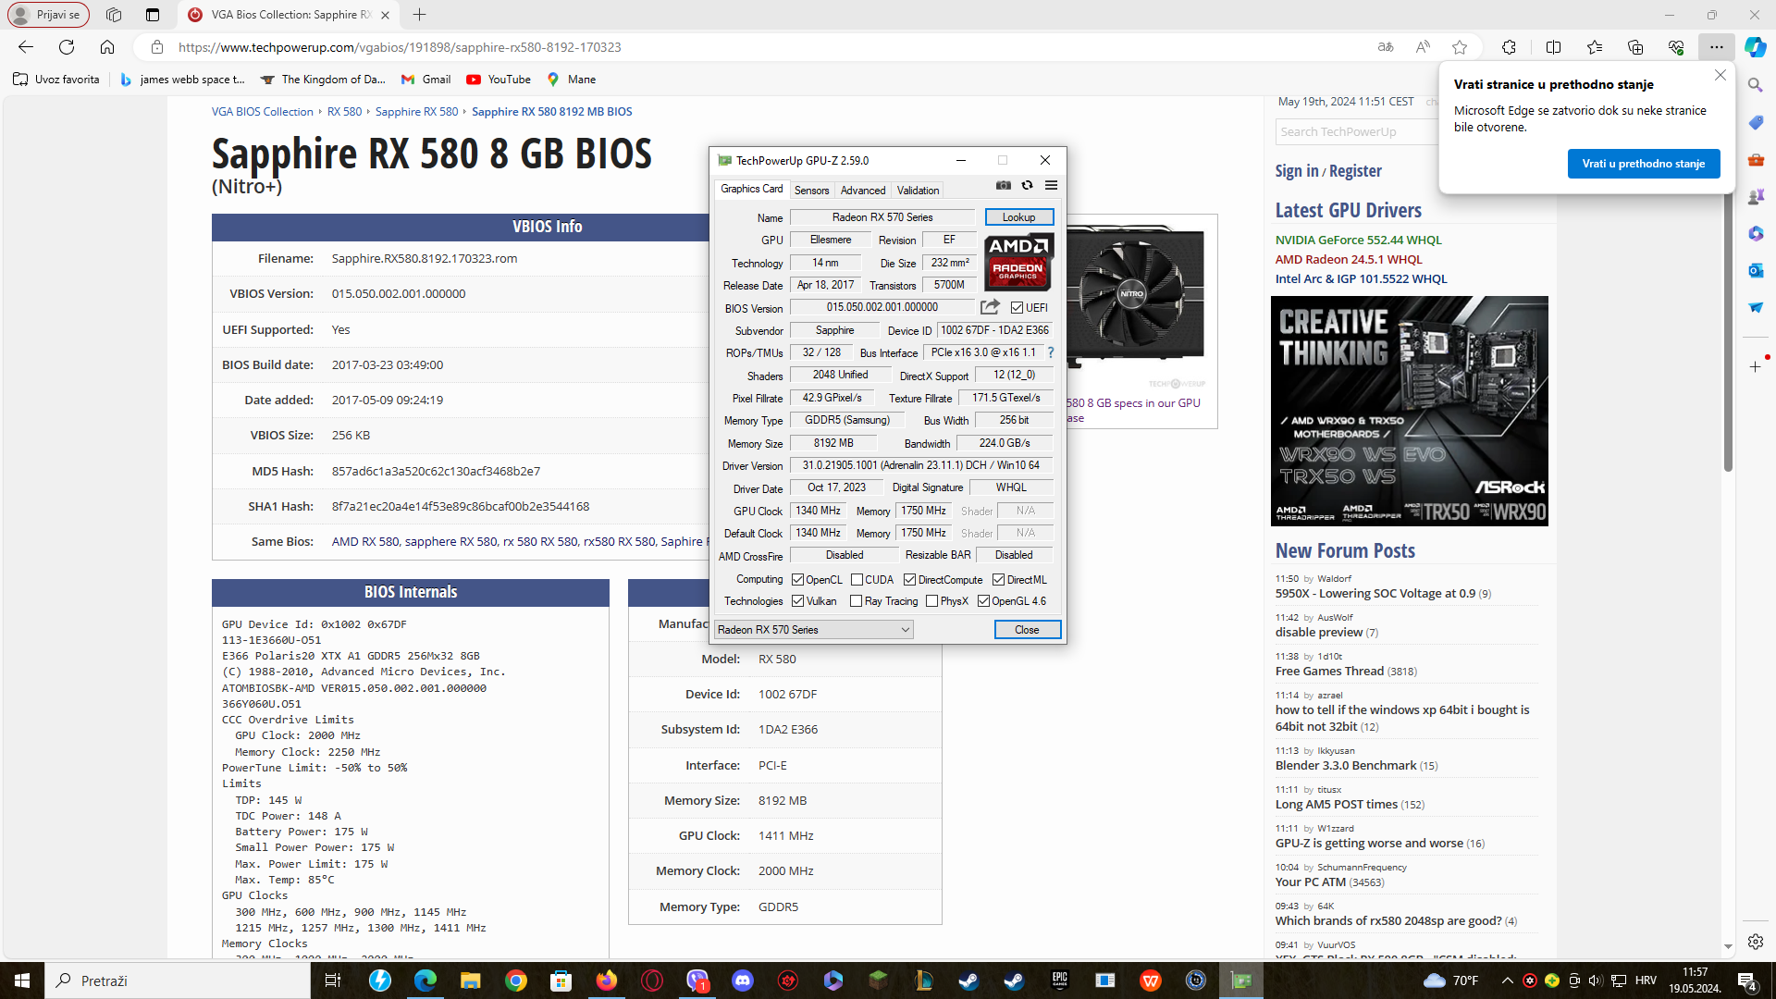Viewport: 1776px width, 999px height.
Task: Expand the Radeon RX 570 Series dropdown
Action: click(905, 630)
